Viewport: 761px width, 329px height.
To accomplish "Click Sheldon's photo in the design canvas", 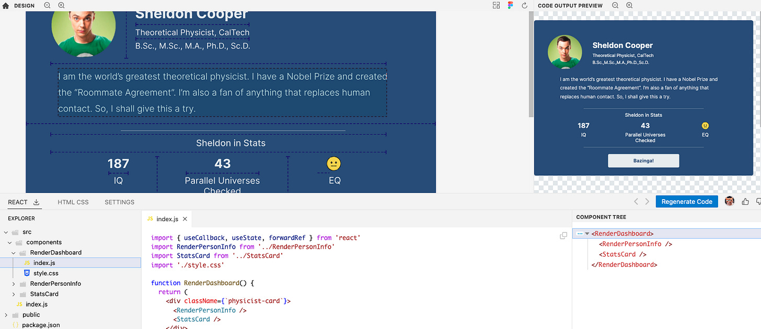I will pyautogui.click(x=84, y=34).
